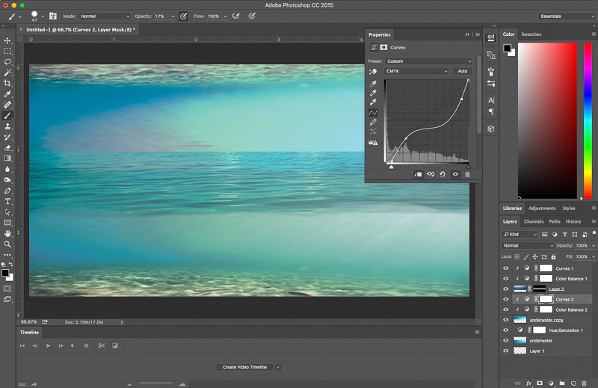The image size is (598, 388).
Task: Select the Crop tool
Action: (7, 83)
